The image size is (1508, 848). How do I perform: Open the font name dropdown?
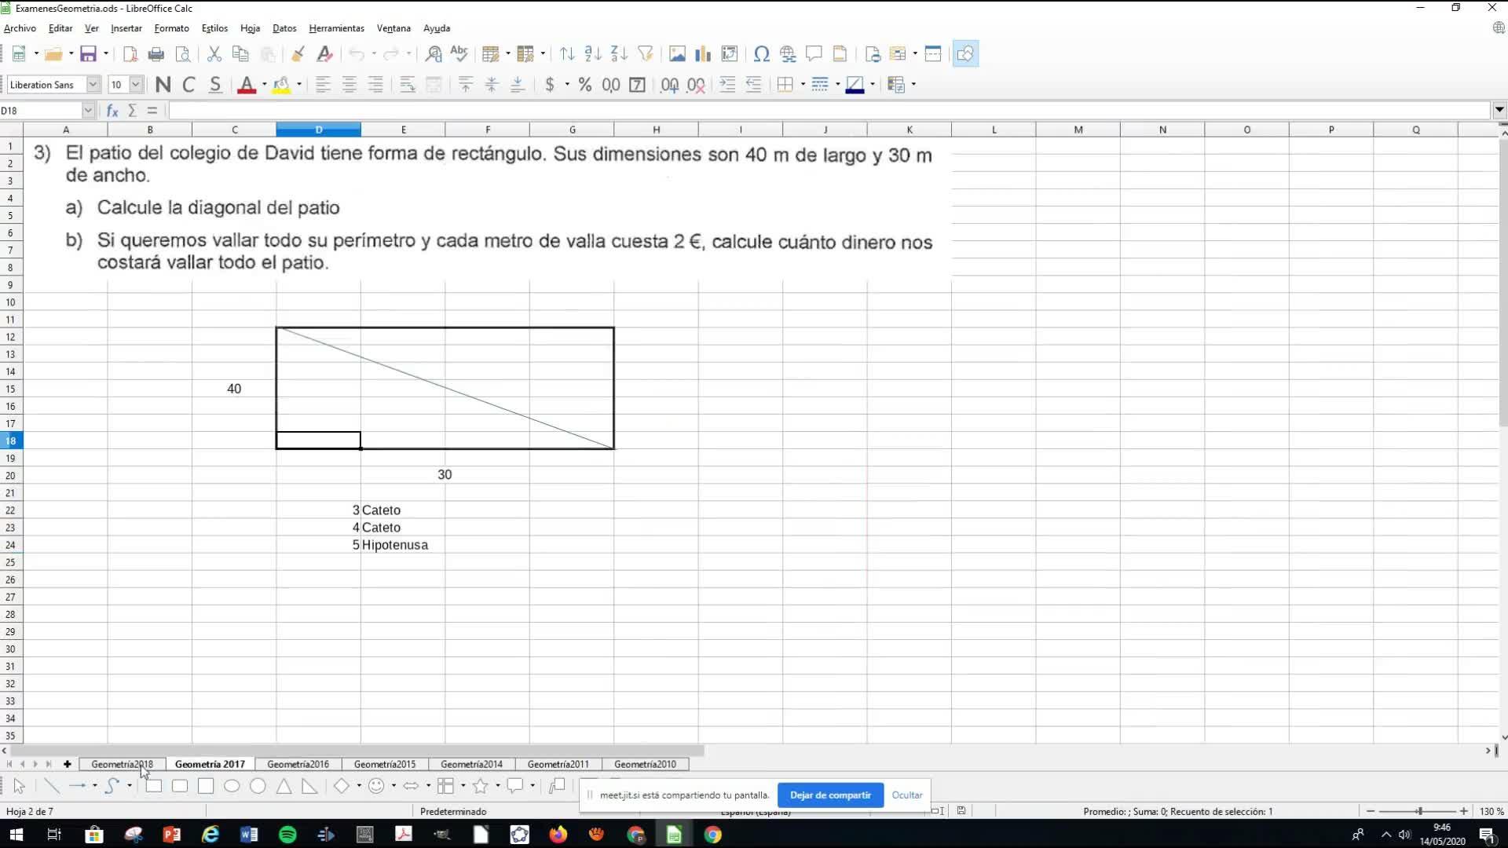(93, 85)
